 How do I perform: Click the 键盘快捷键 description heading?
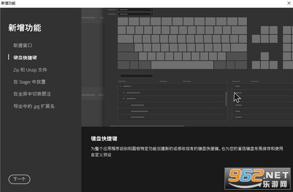[104, 138]
